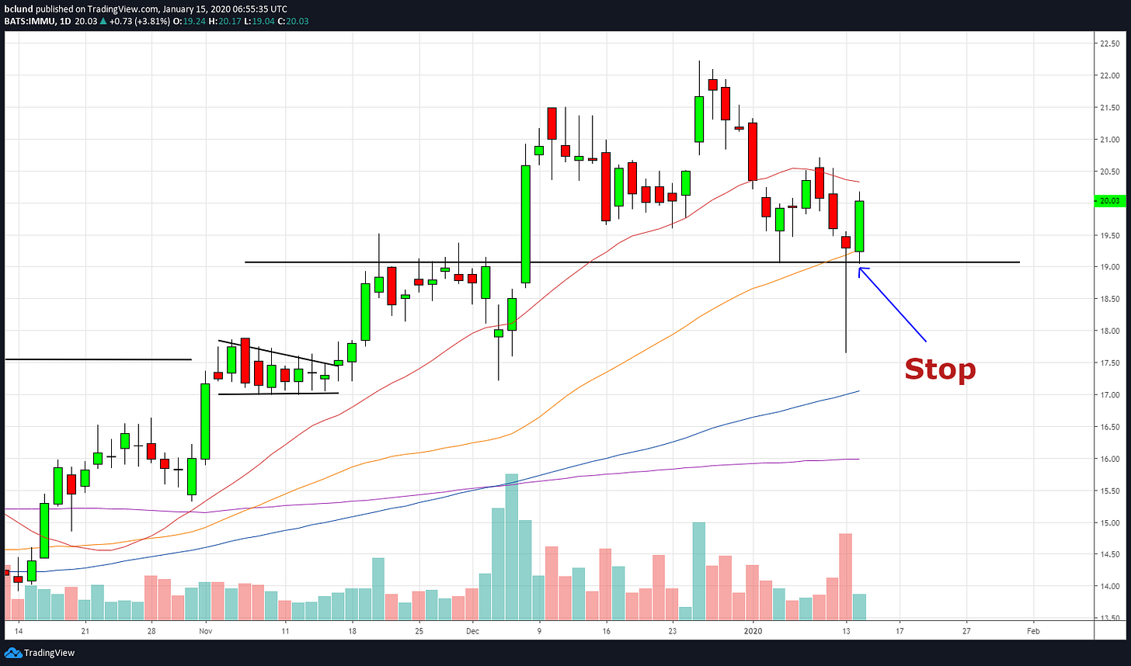Click the "Nov" label on the time axis
Screen dimensions: 1131x666
click(206, 632)
